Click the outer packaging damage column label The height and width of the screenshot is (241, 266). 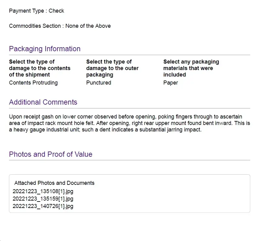click(112, 68)
